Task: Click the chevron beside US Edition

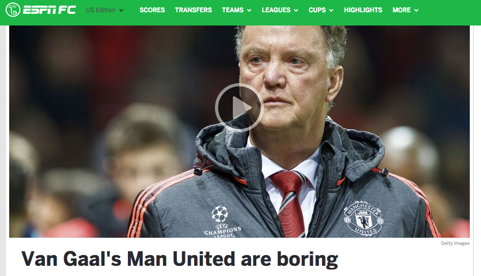Action: tap(121, 10)
